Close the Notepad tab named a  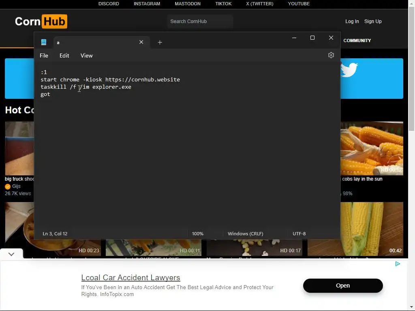[141, 42]
